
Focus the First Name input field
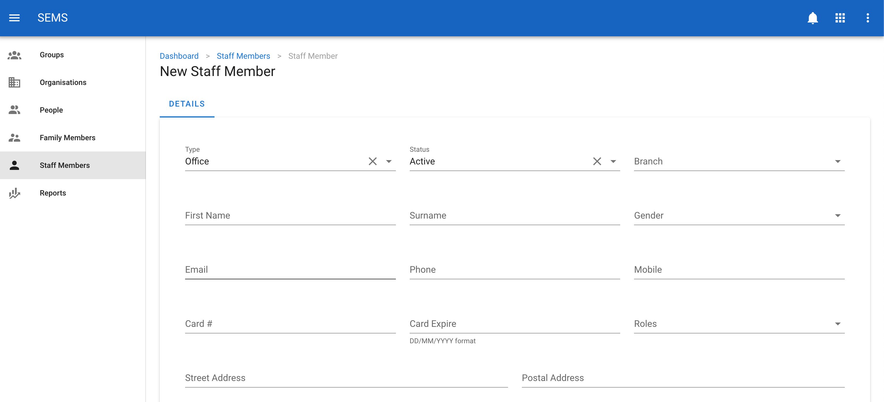(x=290, y=216)
